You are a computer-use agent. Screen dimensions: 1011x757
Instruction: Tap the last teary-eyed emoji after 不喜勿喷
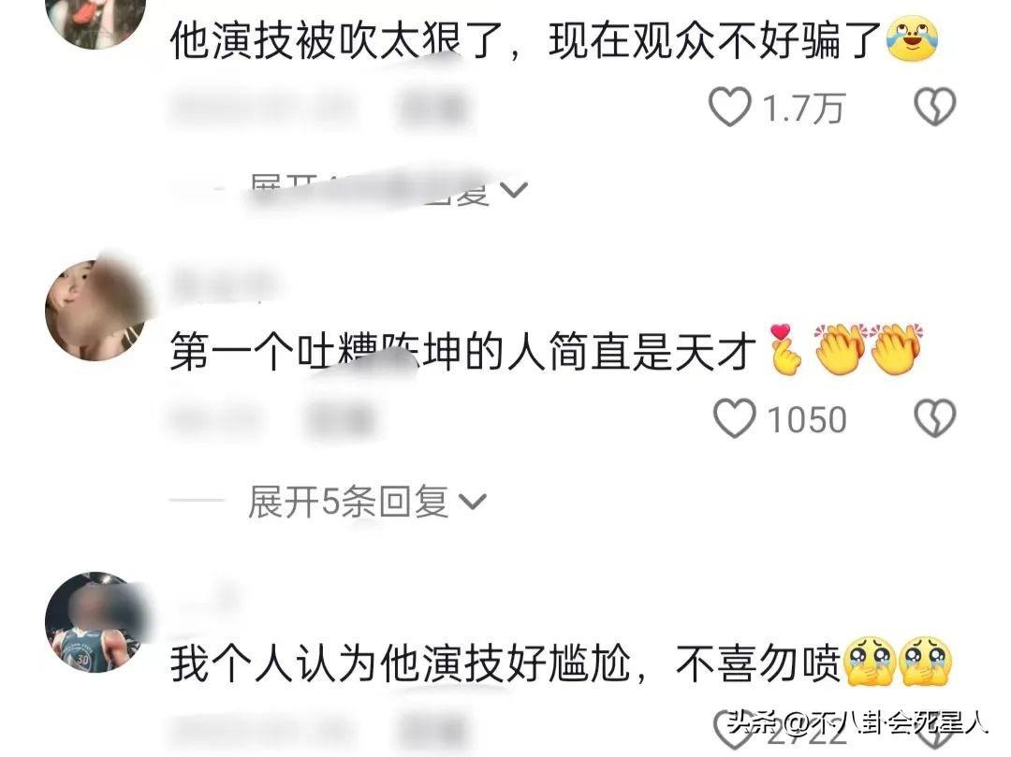tap(925, 662)
